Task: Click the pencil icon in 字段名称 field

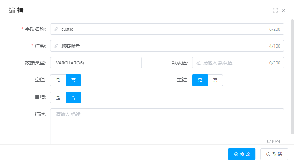Action: (x=57, y=29)
